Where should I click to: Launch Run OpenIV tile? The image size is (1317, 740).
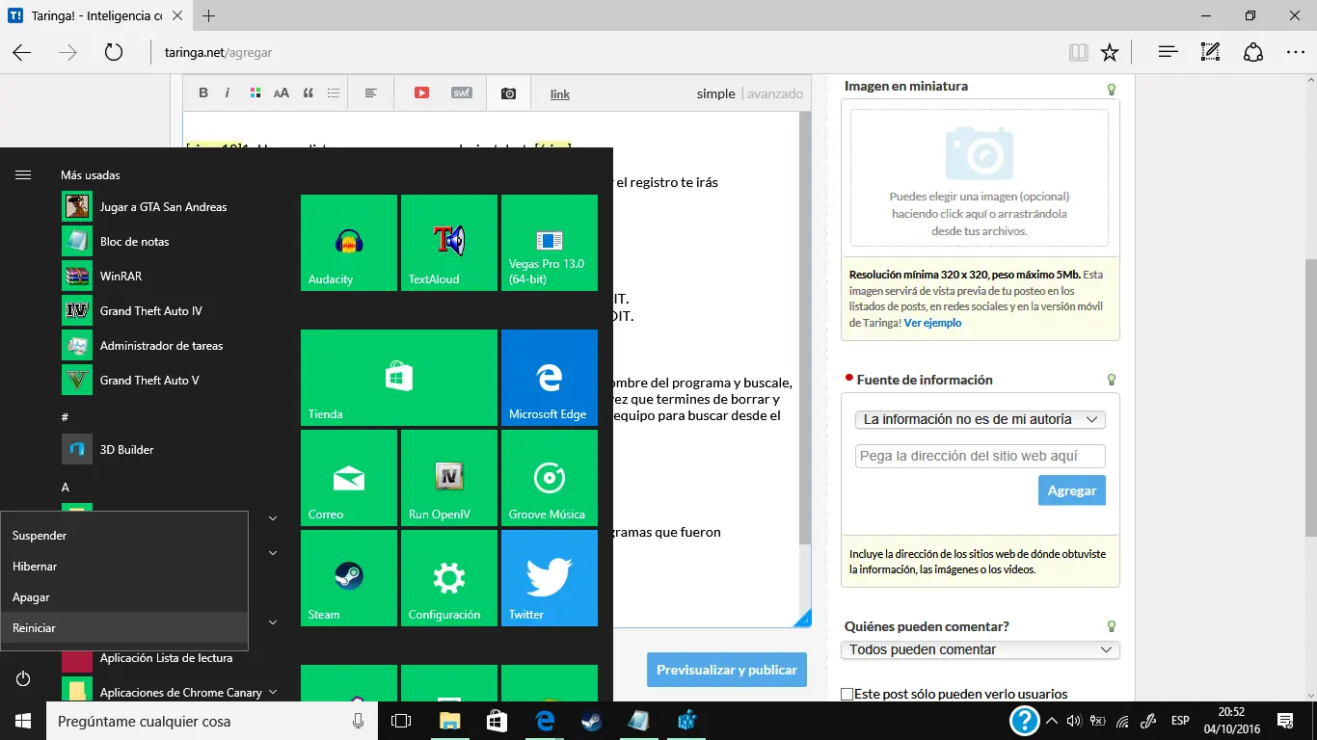pos(449,478)
